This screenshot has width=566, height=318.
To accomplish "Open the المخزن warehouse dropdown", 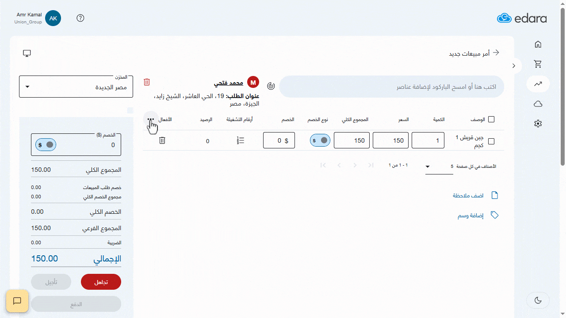I will (76, 87).
